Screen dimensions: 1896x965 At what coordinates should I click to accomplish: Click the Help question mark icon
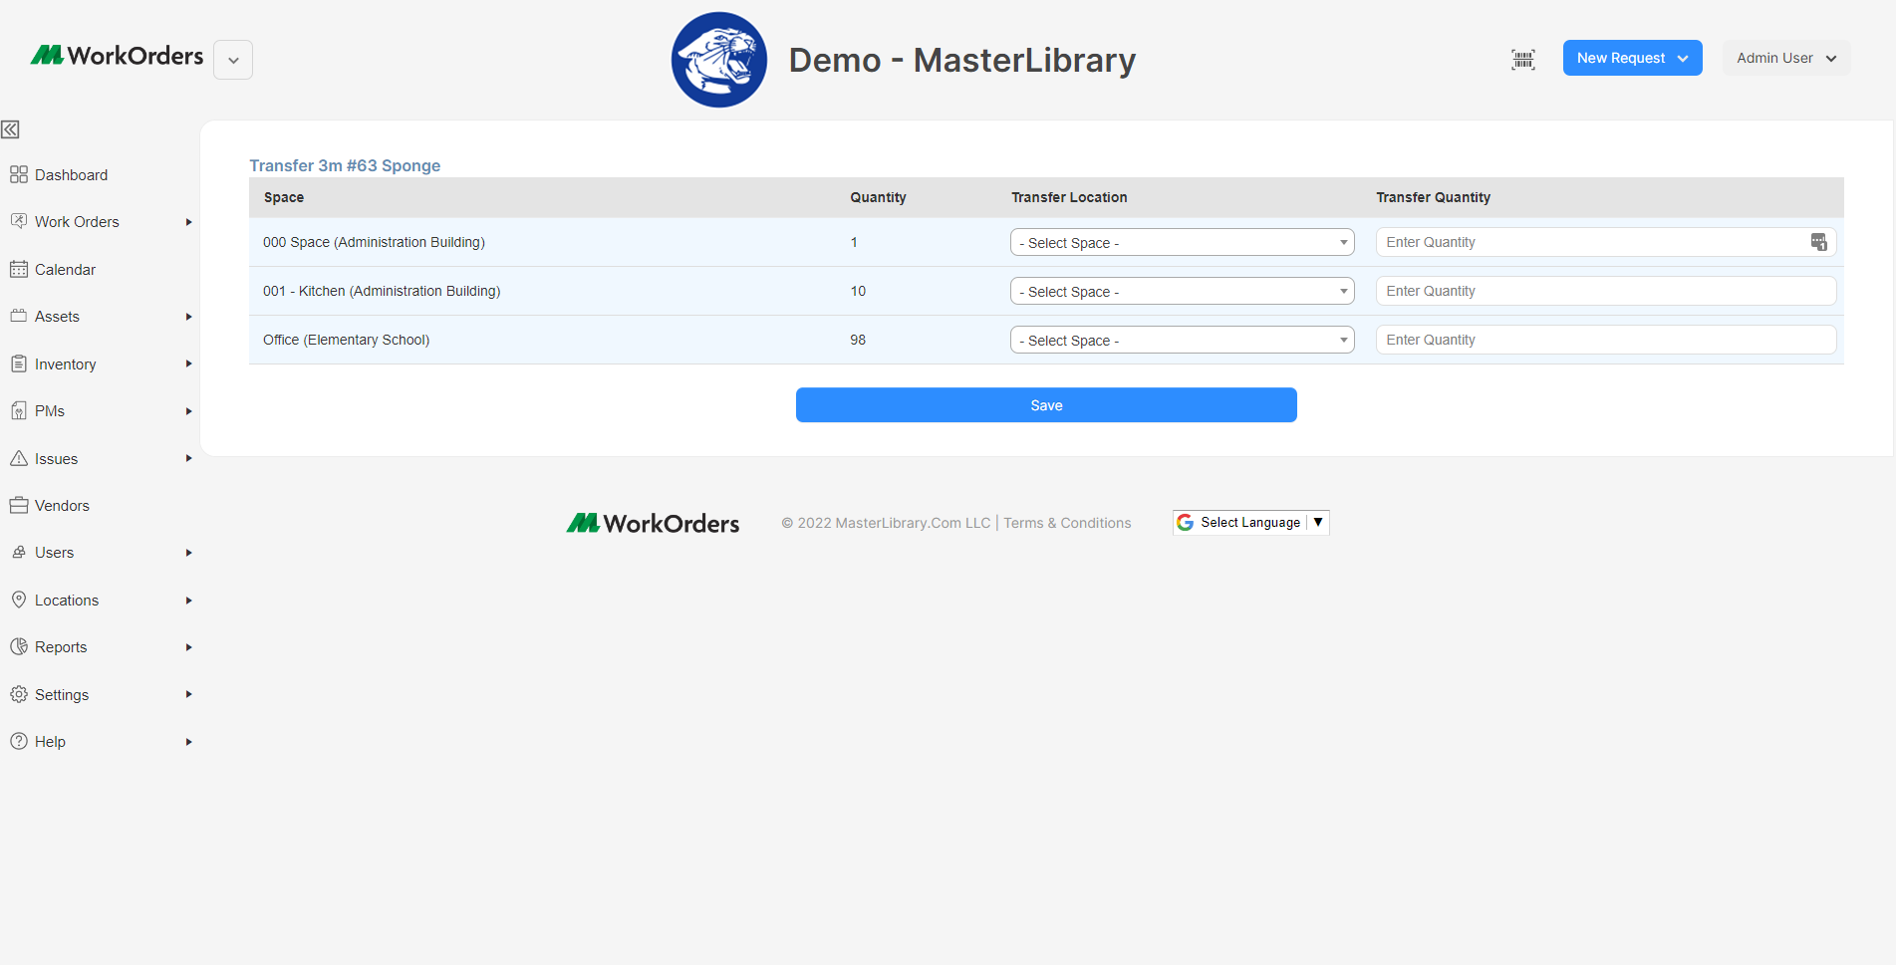pyautogui.click(x=18, y=741)
